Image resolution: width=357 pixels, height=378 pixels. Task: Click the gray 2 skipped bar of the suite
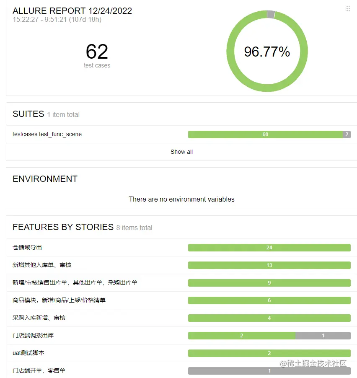pyautogui.click(x=347, y=135)
